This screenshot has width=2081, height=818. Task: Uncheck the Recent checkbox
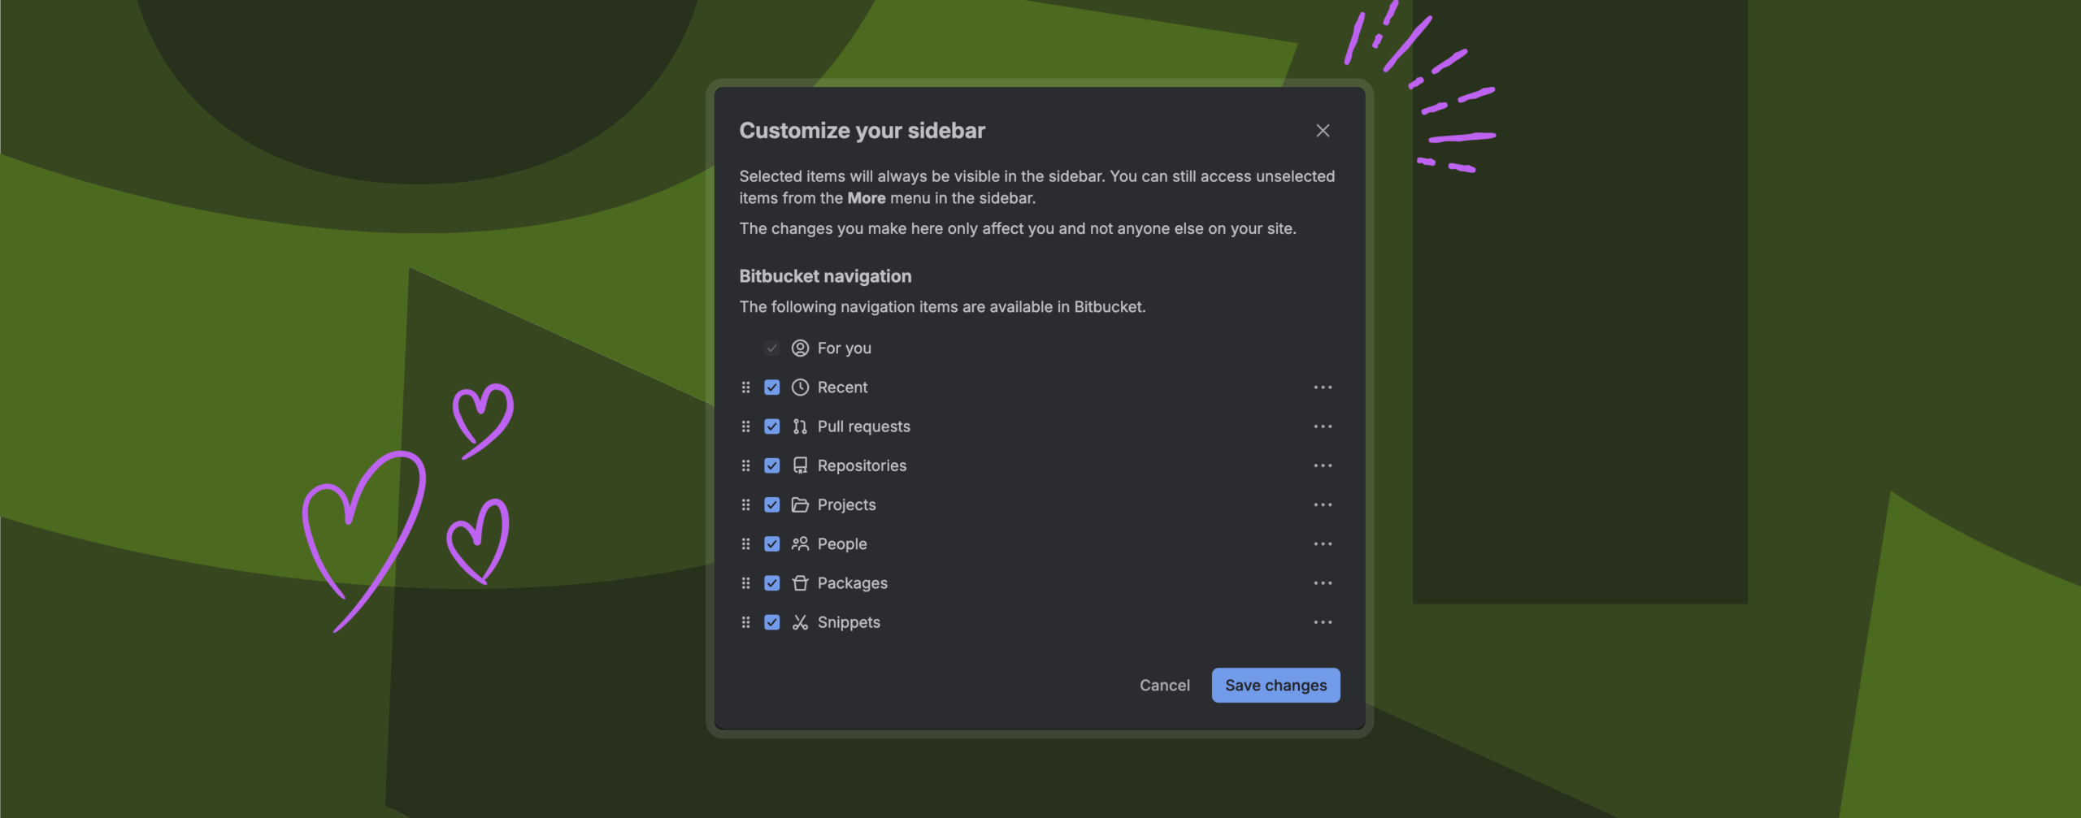click(x=771, y=387)
